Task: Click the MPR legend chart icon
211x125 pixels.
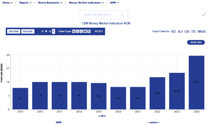Action: [99, 116]
